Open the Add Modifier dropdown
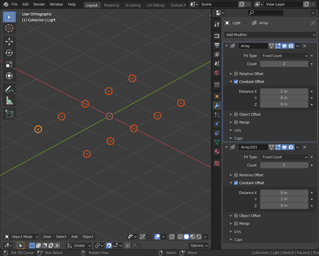Viewport: 319px width, 256px height. point(270,35)
